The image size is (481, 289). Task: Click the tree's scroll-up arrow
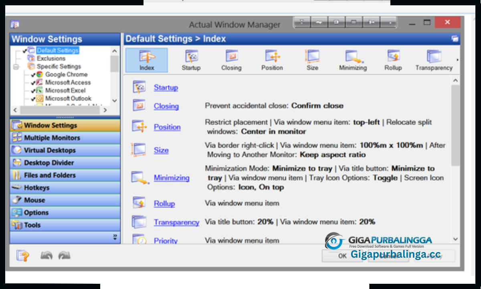coord(114,51)
